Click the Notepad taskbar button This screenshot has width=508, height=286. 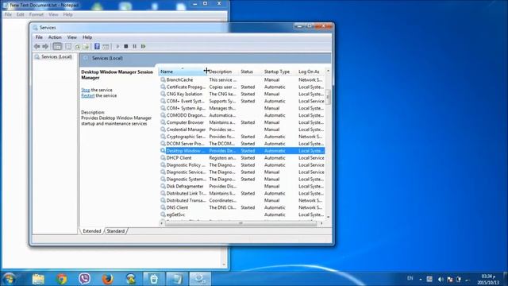pos(176,279)
